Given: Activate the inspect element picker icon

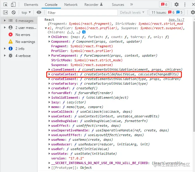Looking at the screenshot, I should (5, 5).
